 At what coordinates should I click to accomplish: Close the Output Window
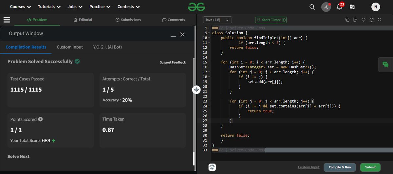(x=182, y=34)
